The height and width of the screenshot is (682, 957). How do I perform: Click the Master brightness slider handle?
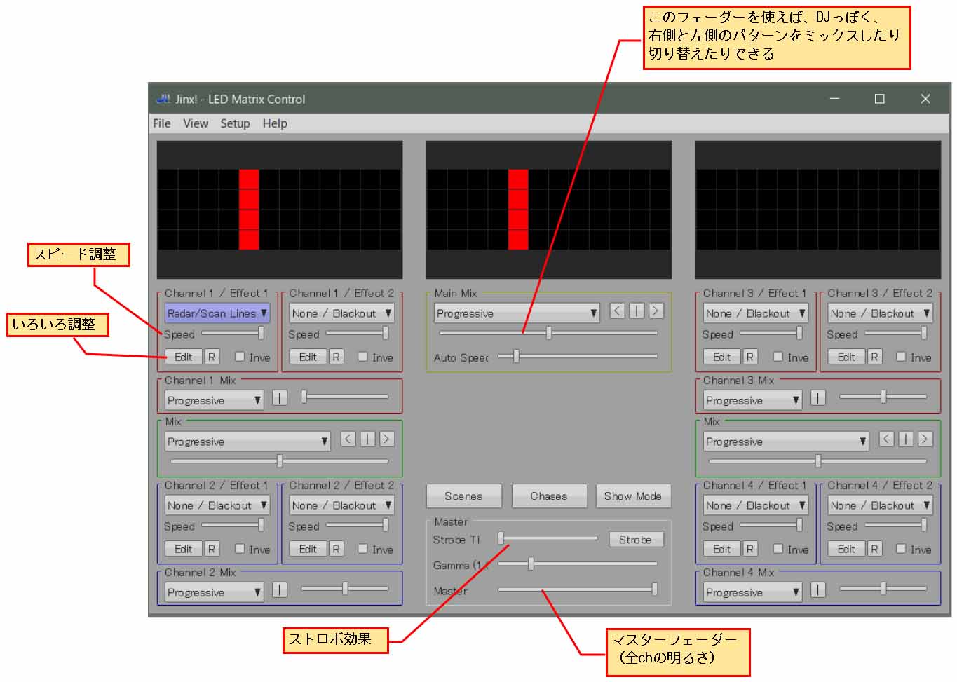click(x=654, y=589)
